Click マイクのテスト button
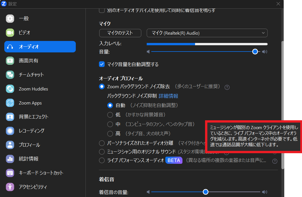Screen dimensions: 302x197 (x=120, y=33)
